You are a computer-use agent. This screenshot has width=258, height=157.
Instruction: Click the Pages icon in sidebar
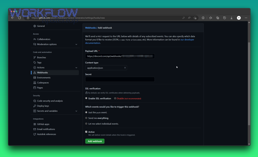click(x=35, y=88)
